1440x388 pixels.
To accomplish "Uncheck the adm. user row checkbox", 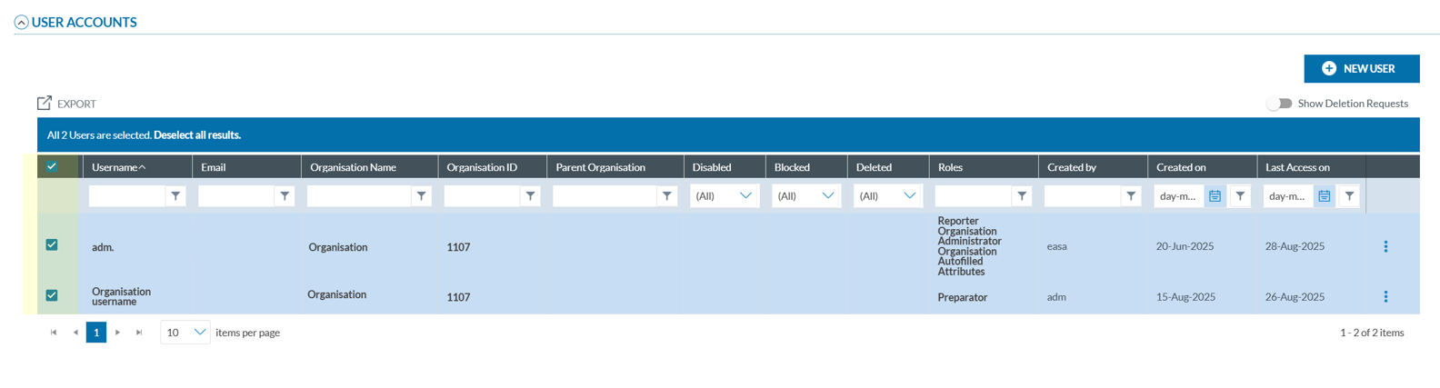I will 52,245.
